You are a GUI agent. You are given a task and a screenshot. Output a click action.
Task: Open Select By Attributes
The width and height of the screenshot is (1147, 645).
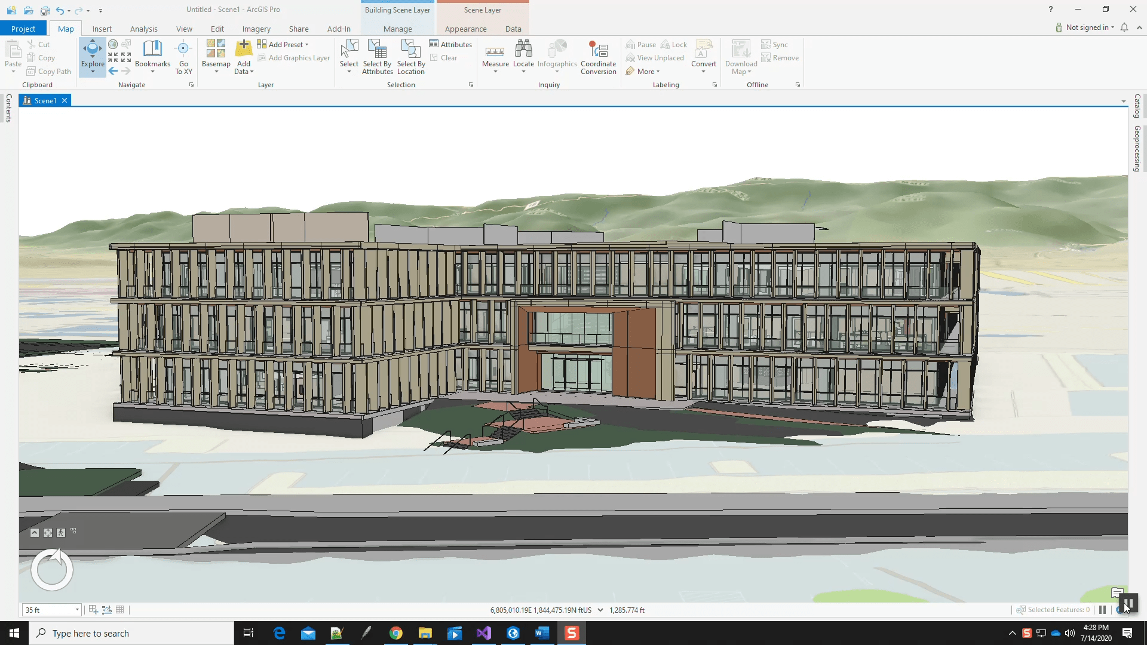(x=377, y=53)
